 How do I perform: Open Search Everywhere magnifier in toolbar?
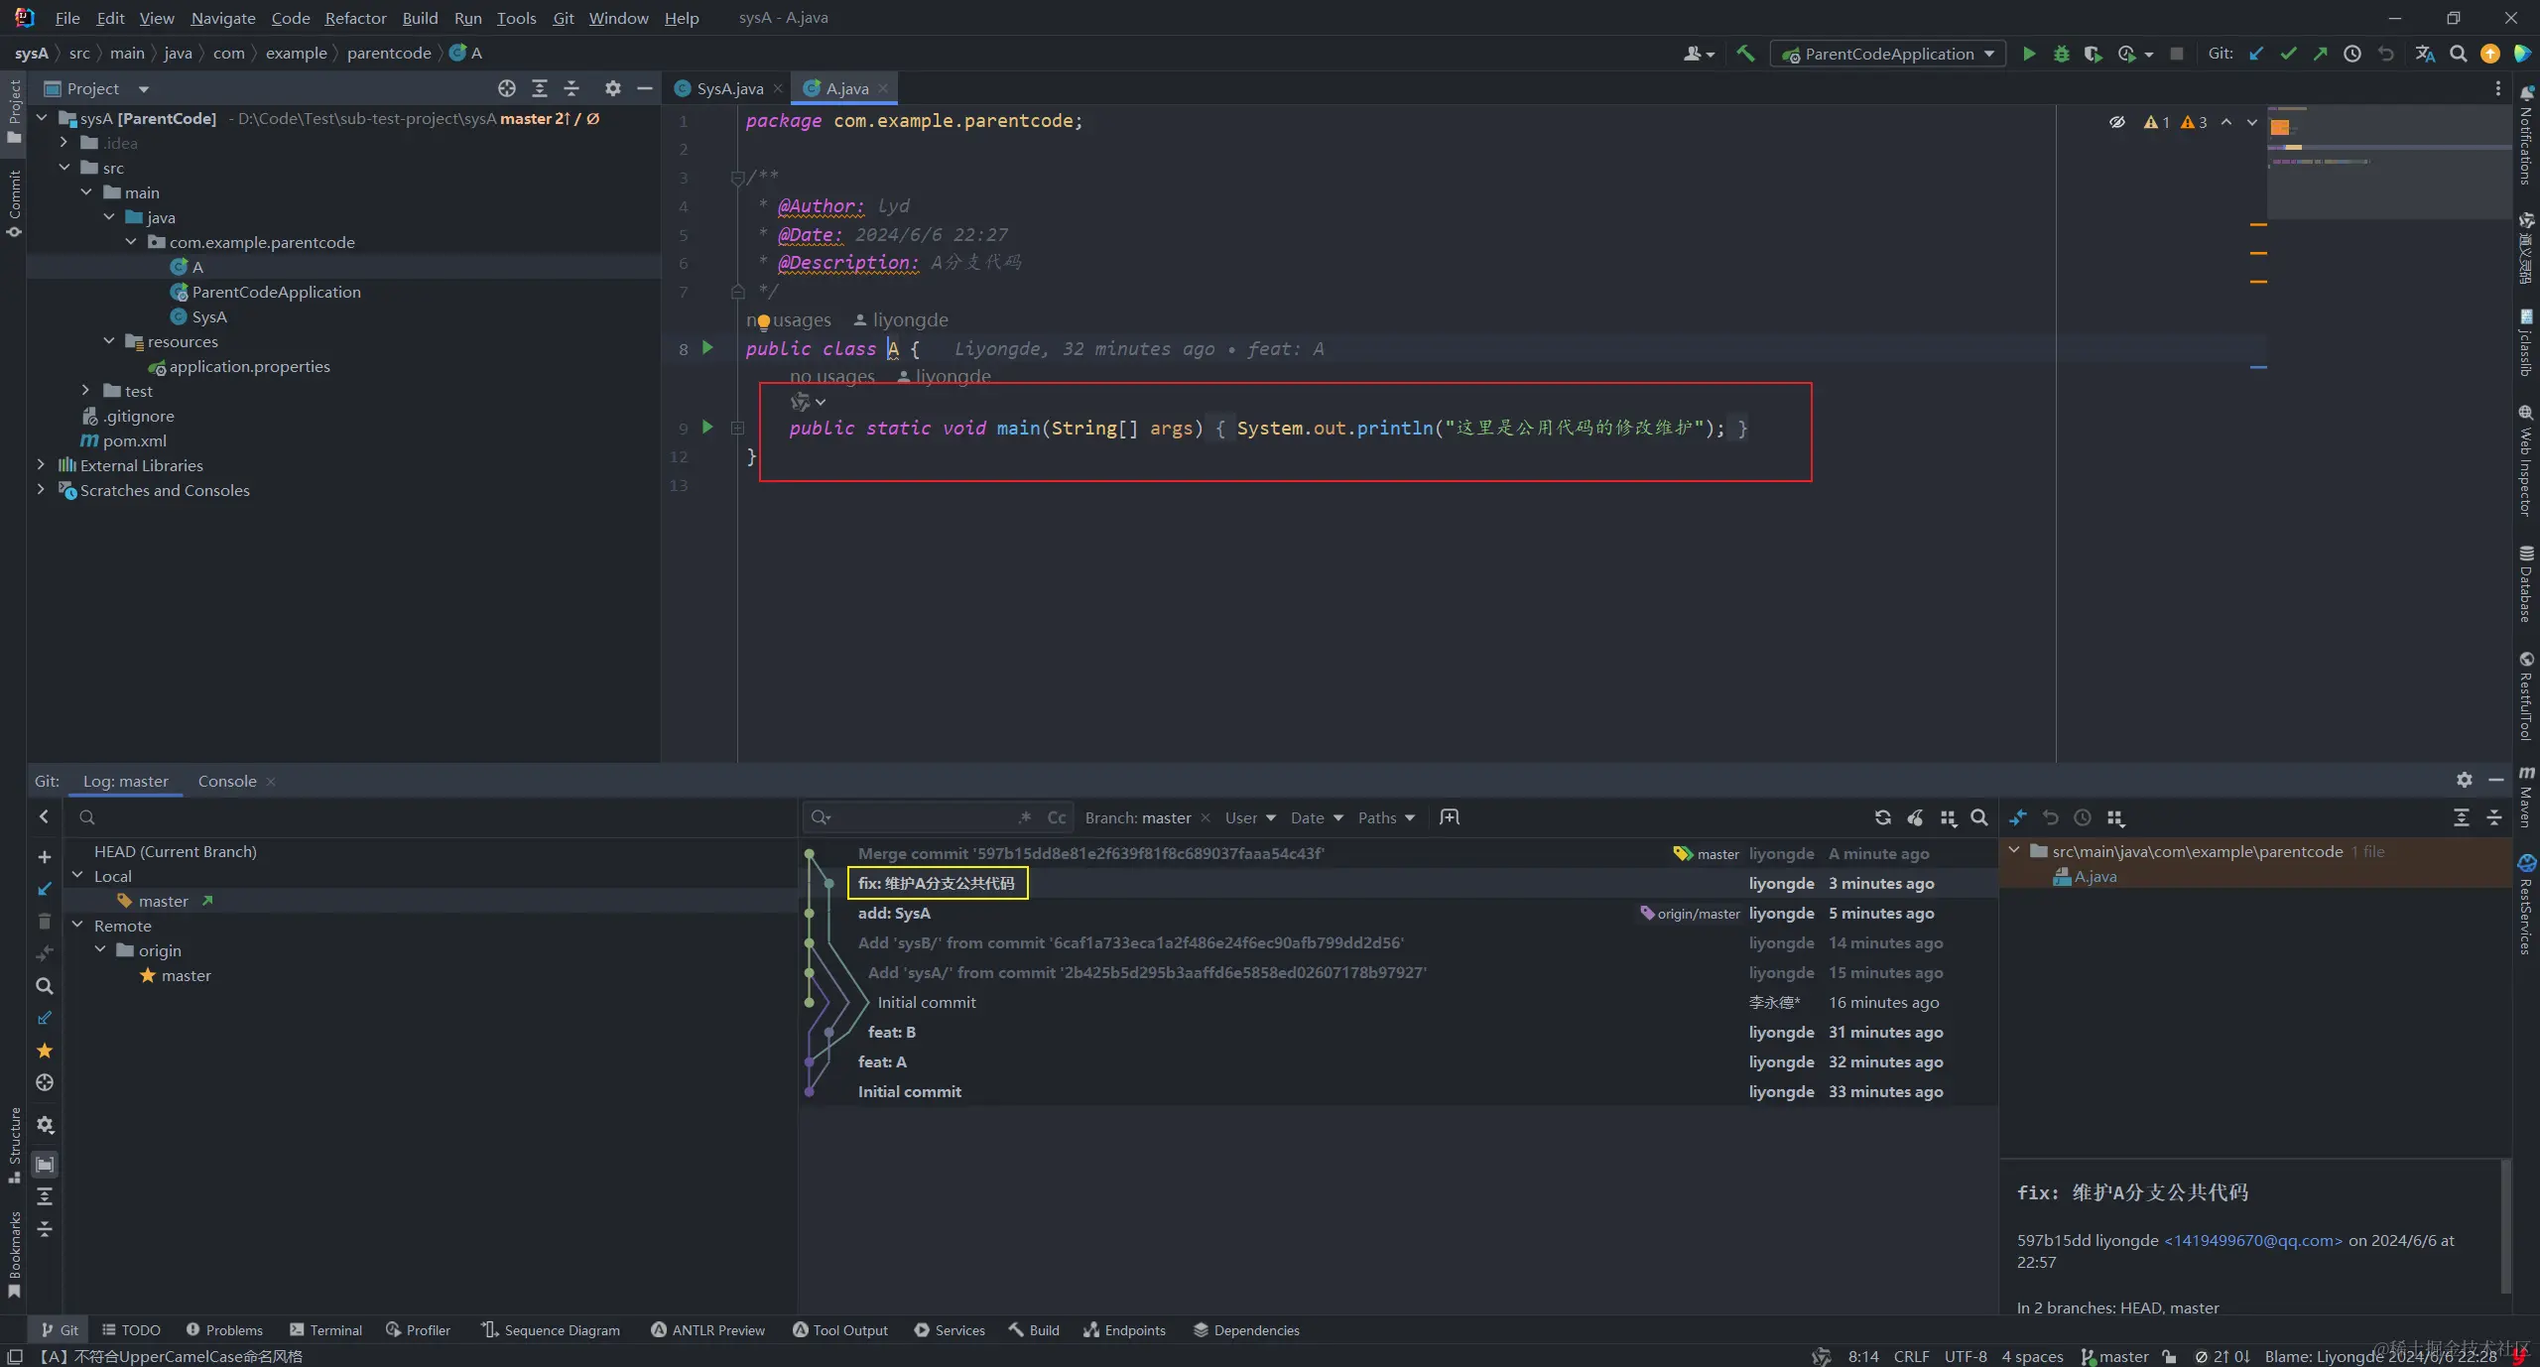[2458, 54]
